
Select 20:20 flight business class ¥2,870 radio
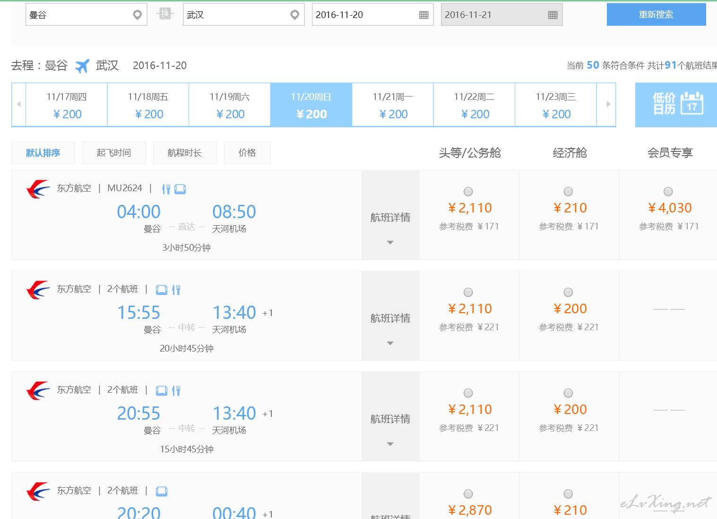pyautogui.click(x=468, y=494)
